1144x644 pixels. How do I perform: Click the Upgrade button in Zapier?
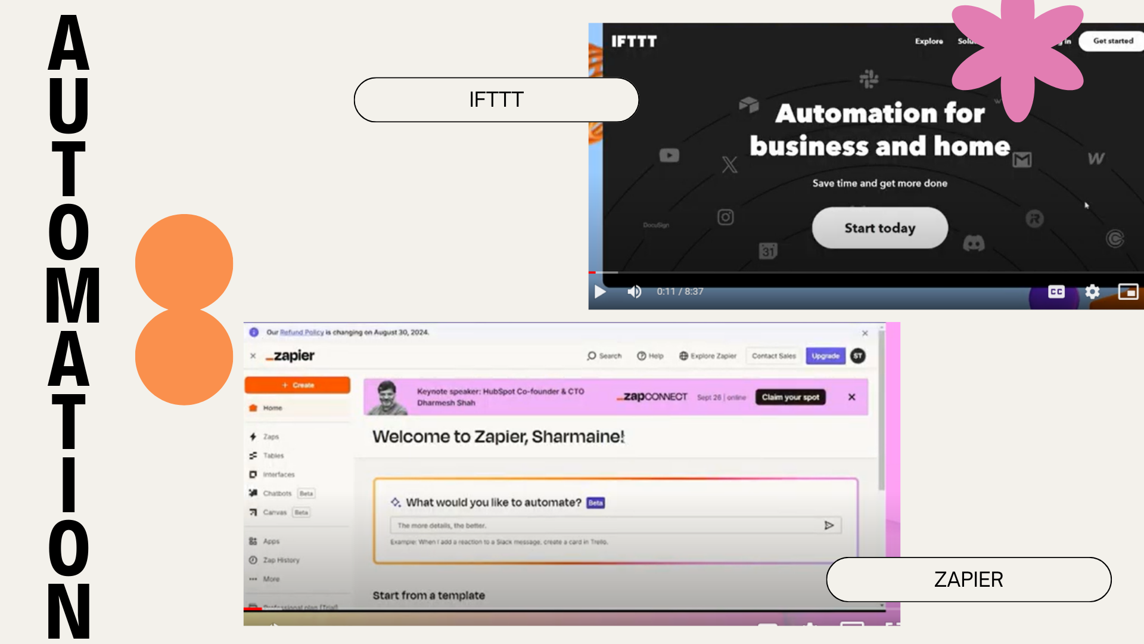(x=825, y=356)
